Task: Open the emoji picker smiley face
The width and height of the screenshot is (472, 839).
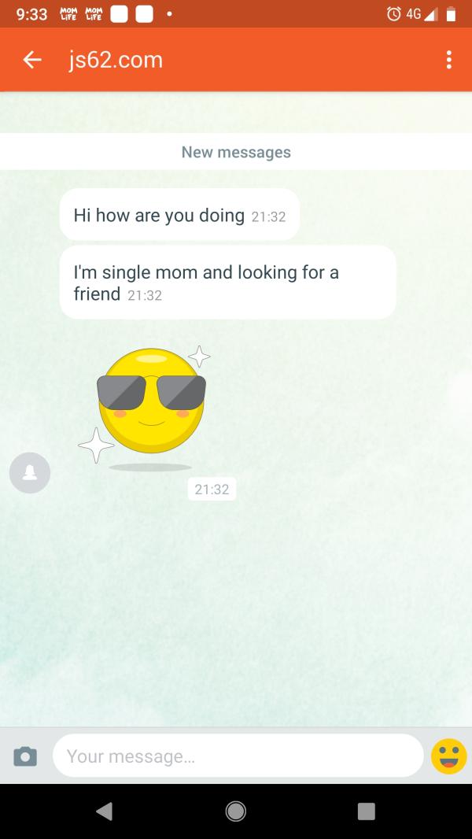Action: [449, 756]
